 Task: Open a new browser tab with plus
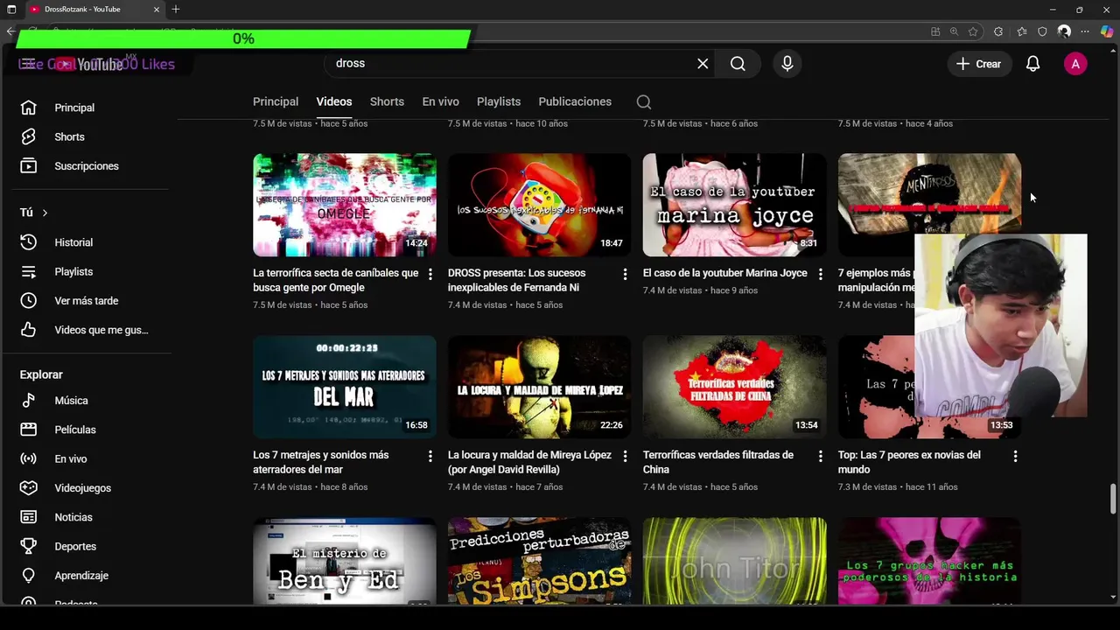pyautogui.click(x=176, y=10)
